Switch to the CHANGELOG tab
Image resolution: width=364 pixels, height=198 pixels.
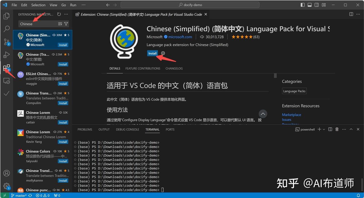[174, 68]
